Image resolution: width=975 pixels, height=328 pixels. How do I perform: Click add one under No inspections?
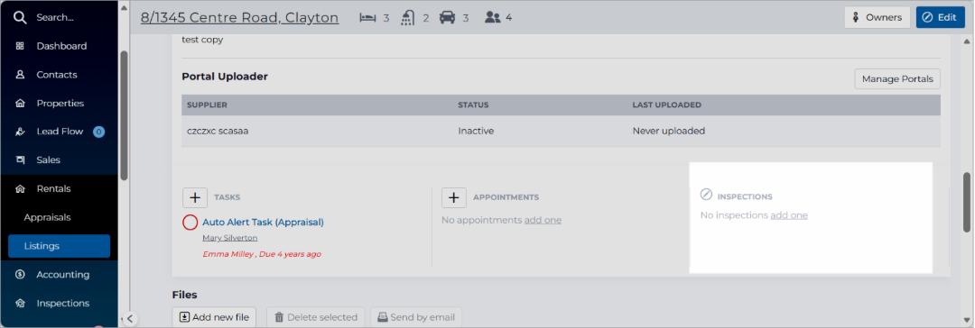pos(789,215)
